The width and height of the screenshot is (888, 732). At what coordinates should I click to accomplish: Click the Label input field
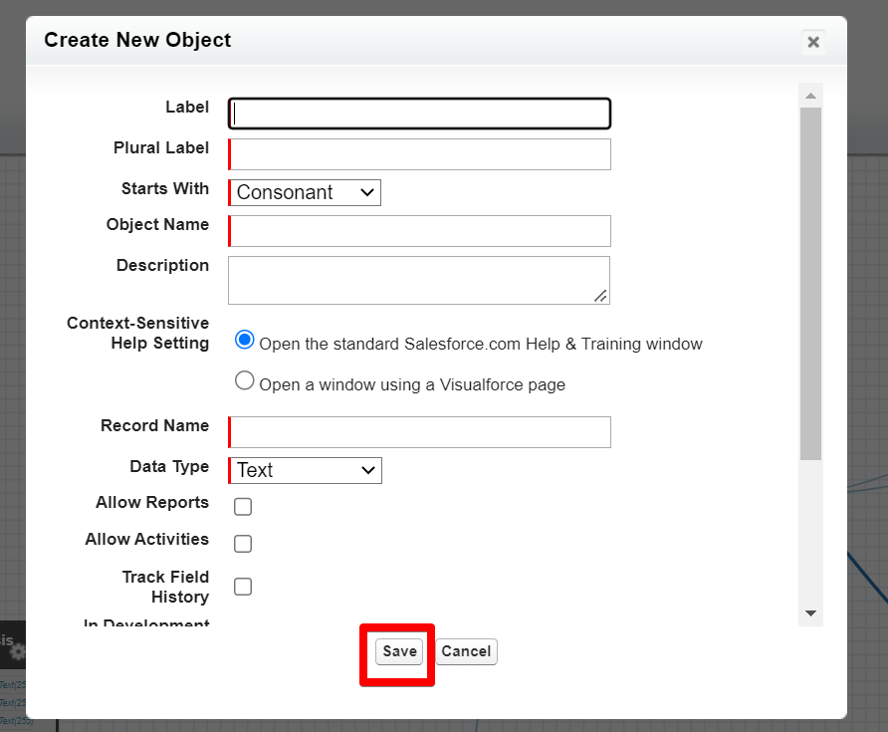pos(420,114)
